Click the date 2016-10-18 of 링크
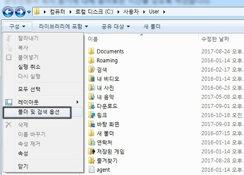 [x=216, y=115]
